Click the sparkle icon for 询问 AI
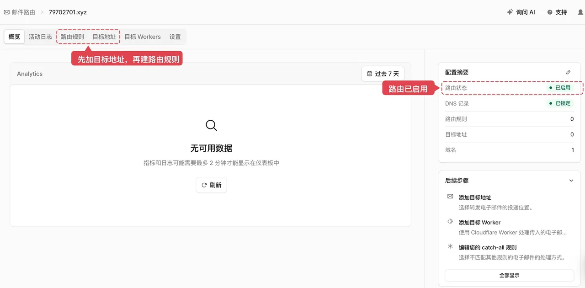 pyautogui.click(x=510, y=12)
